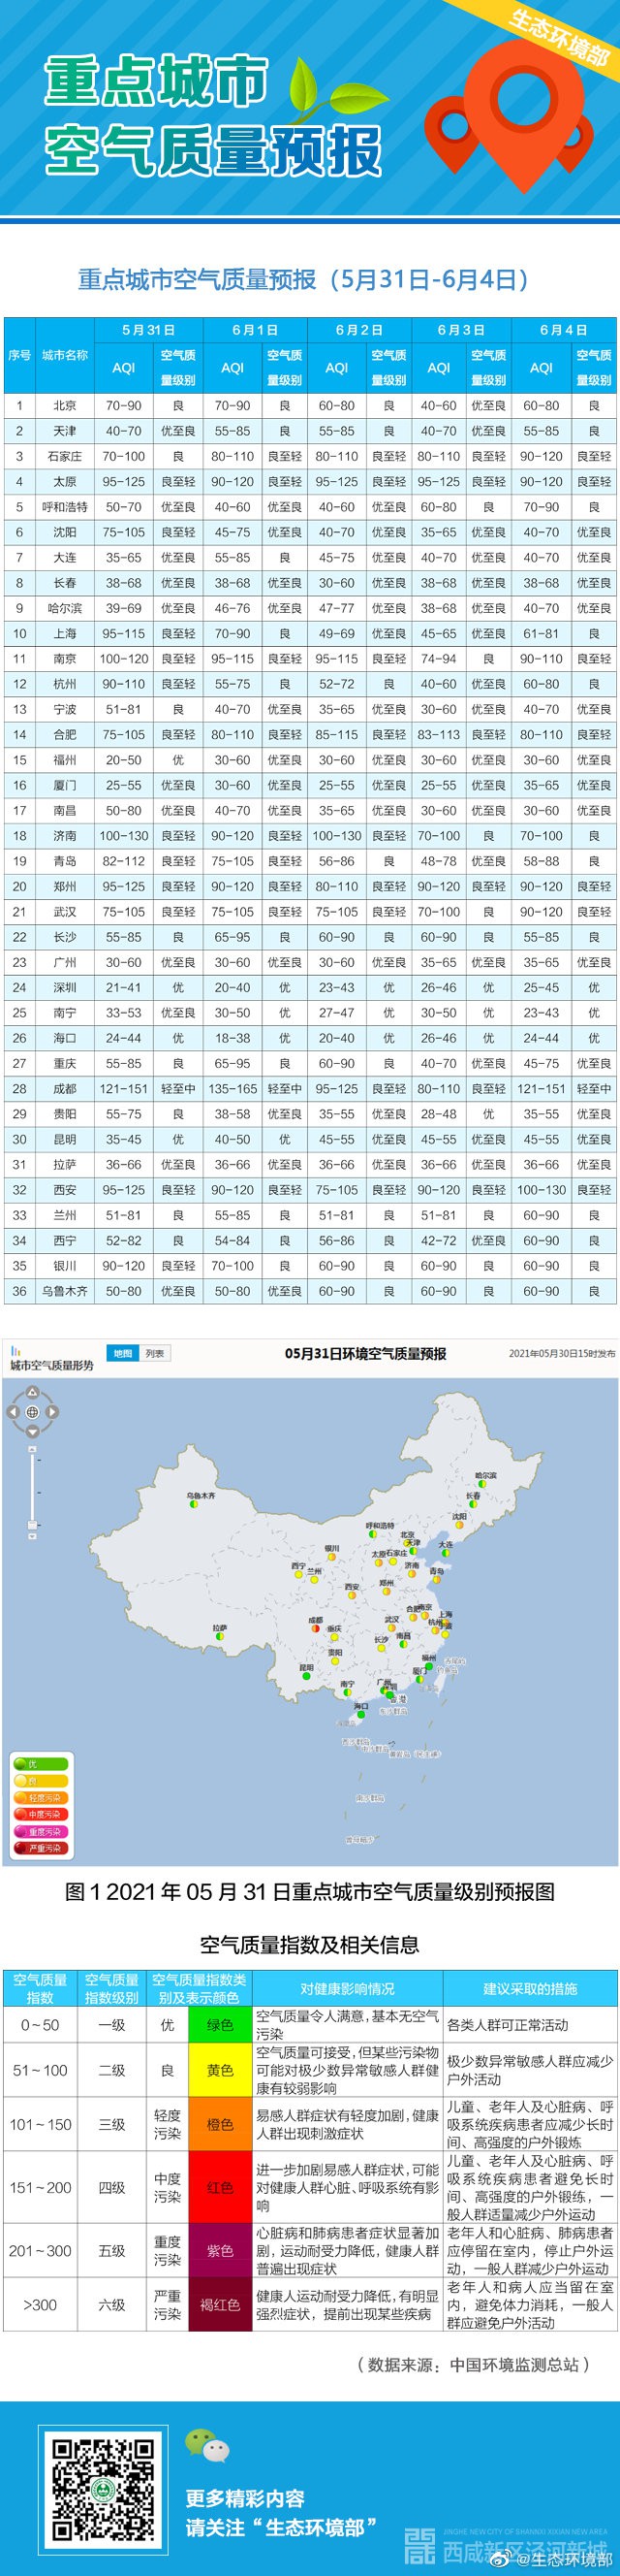Toggle the 轻度污染 legend filter
Viewport: 620px width, 2576px height.
[40, 1798]
